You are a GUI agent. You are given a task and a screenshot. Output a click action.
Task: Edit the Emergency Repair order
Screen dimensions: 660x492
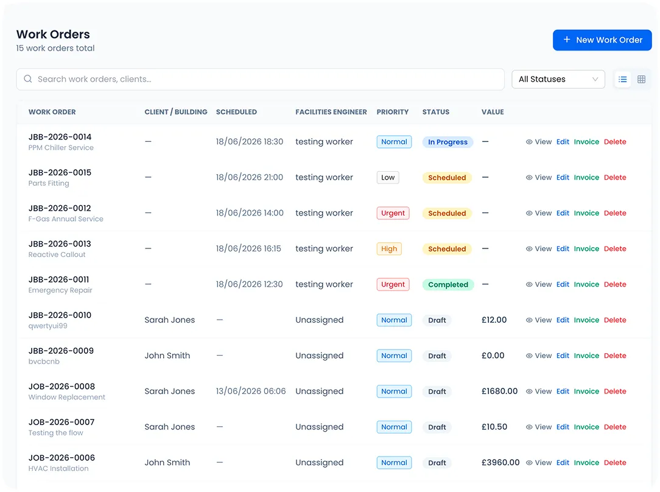click(x=563, y=284)
